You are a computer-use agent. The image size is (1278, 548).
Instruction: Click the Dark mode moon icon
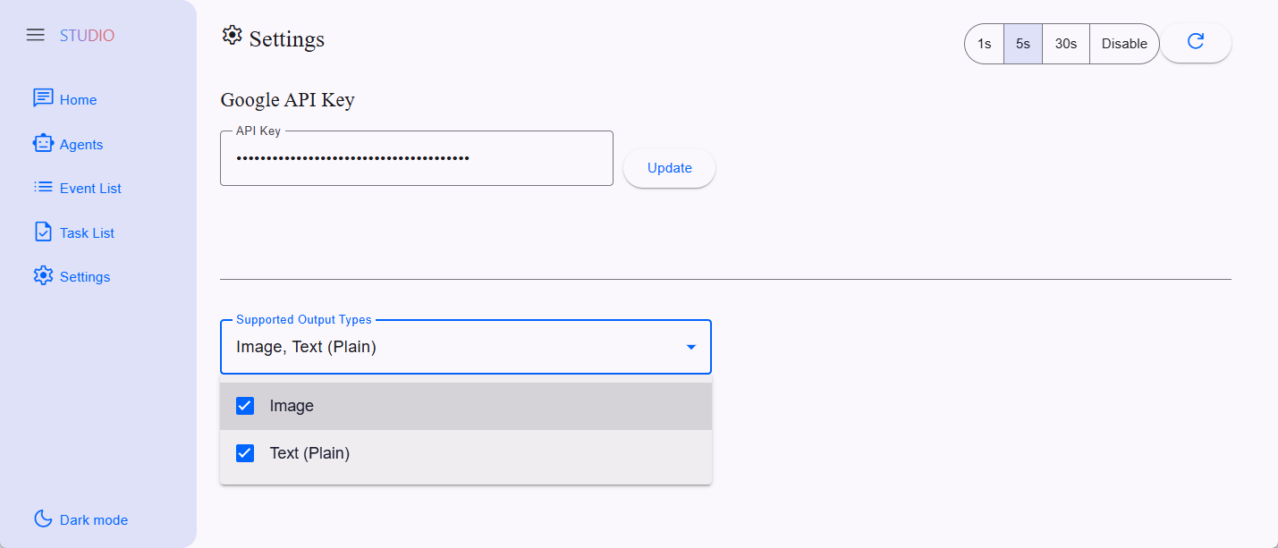43,518
